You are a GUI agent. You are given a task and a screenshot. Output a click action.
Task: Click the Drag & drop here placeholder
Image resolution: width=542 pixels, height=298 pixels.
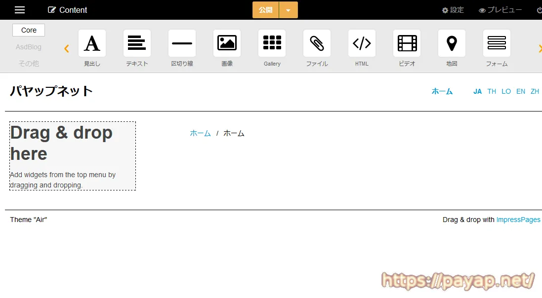tap(73, 156)
